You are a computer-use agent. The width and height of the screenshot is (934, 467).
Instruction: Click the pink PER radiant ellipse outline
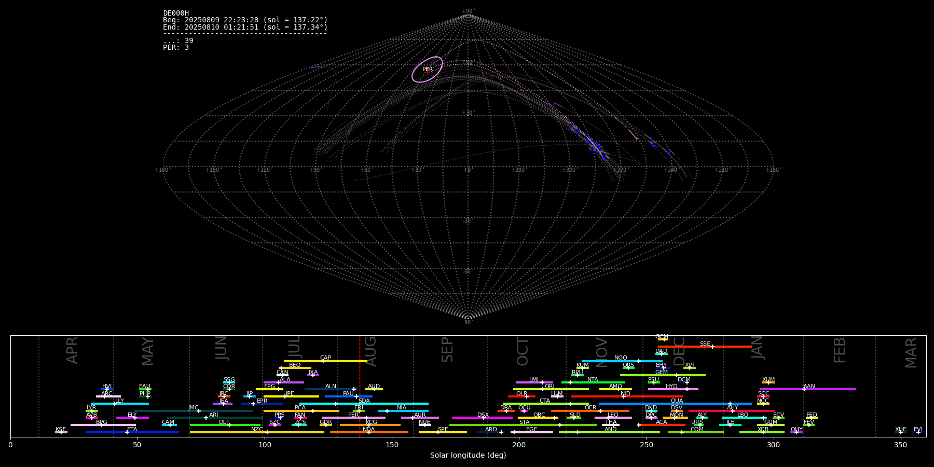[427, 70]
